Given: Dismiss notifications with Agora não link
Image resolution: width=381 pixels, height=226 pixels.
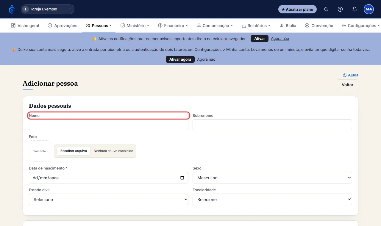Looking at the screenshot, I should click(x=280, y=39).
